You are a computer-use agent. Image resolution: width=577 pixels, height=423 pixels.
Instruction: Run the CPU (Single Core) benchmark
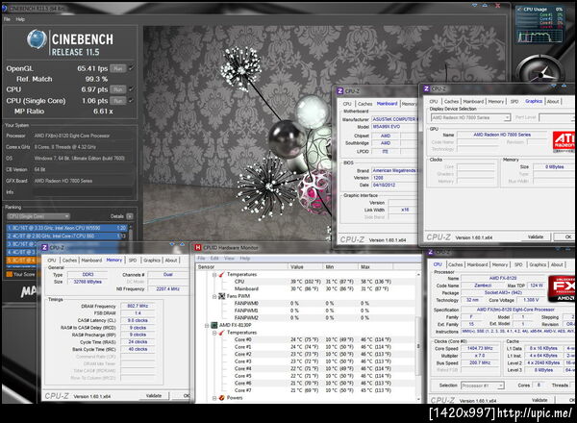[x=117, y=100]
